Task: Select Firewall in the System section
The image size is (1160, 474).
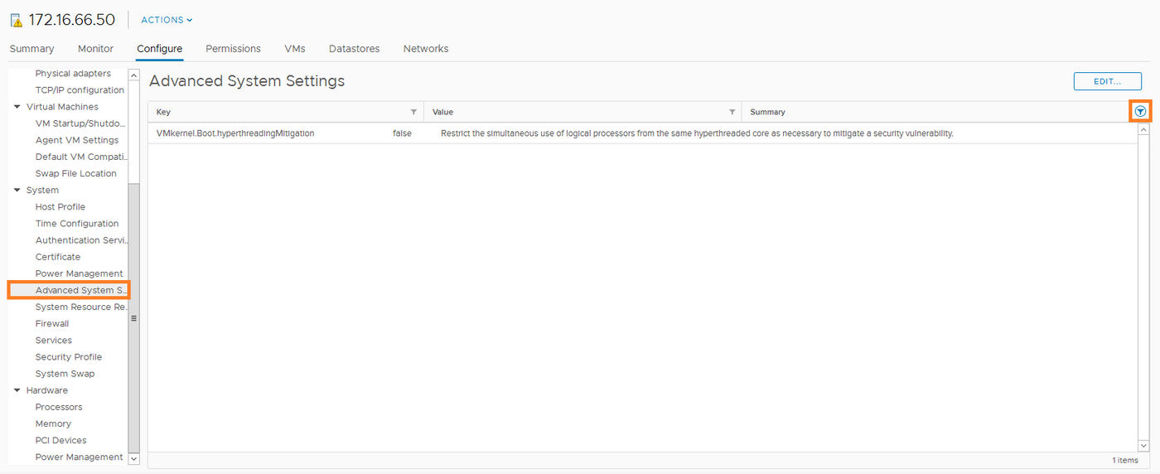Action: tap(52, 324)
